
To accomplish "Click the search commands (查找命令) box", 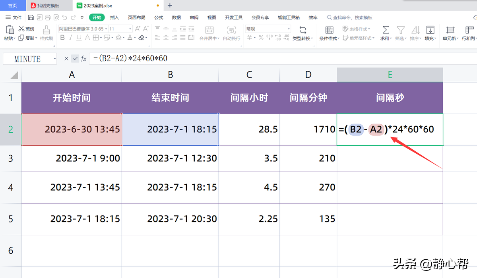I will coord(350,17).
